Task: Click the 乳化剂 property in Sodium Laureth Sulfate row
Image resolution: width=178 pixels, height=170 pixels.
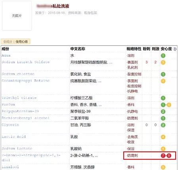Action: point(132,68)
